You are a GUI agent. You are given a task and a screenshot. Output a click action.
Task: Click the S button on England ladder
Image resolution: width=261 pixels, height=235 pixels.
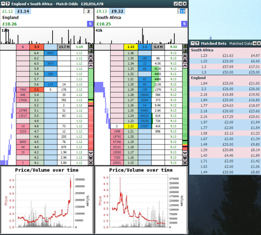click(90, 24)
